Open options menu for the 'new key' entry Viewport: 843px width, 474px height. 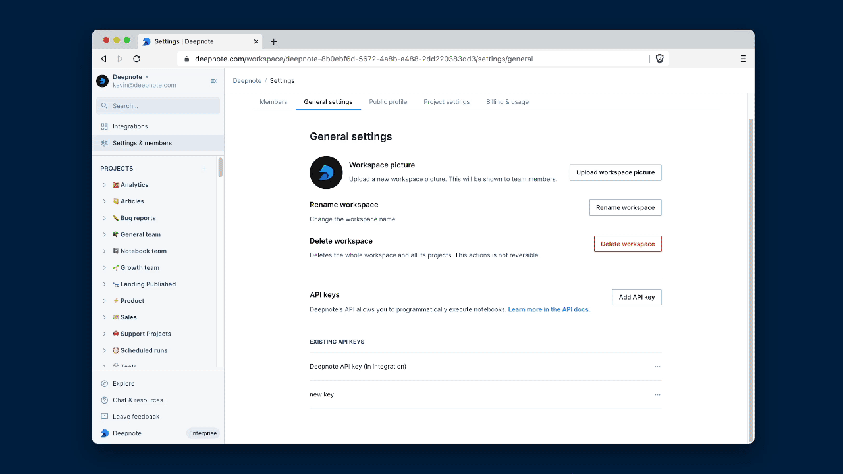tap(657, 395)
